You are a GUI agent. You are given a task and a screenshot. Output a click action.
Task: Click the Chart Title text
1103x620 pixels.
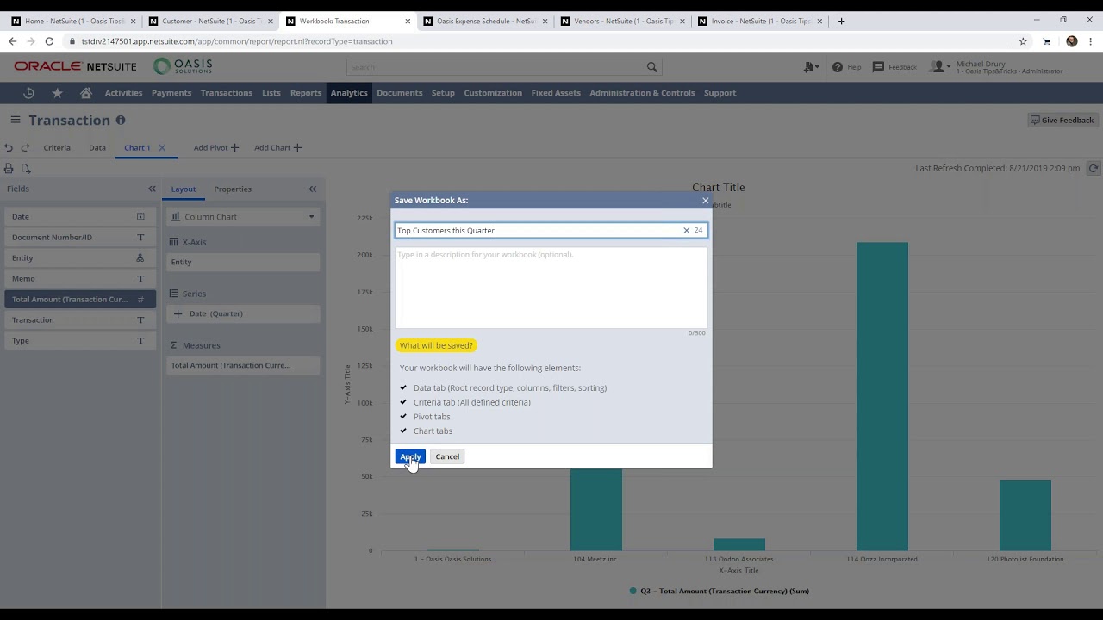pos(718,187)
